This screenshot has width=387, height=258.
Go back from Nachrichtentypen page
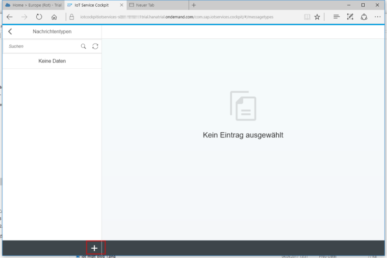pyautogui.click(x=10, y=31)
